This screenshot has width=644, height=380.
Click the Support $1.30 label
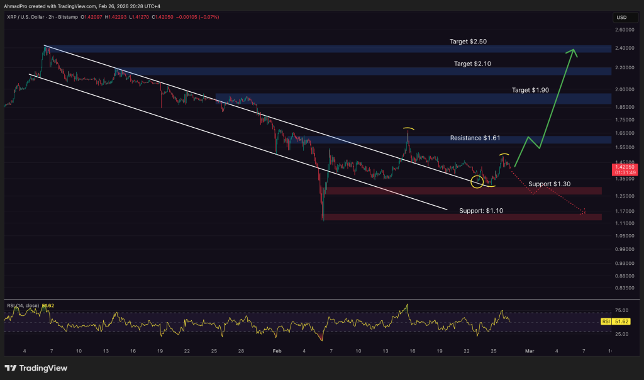550,184
